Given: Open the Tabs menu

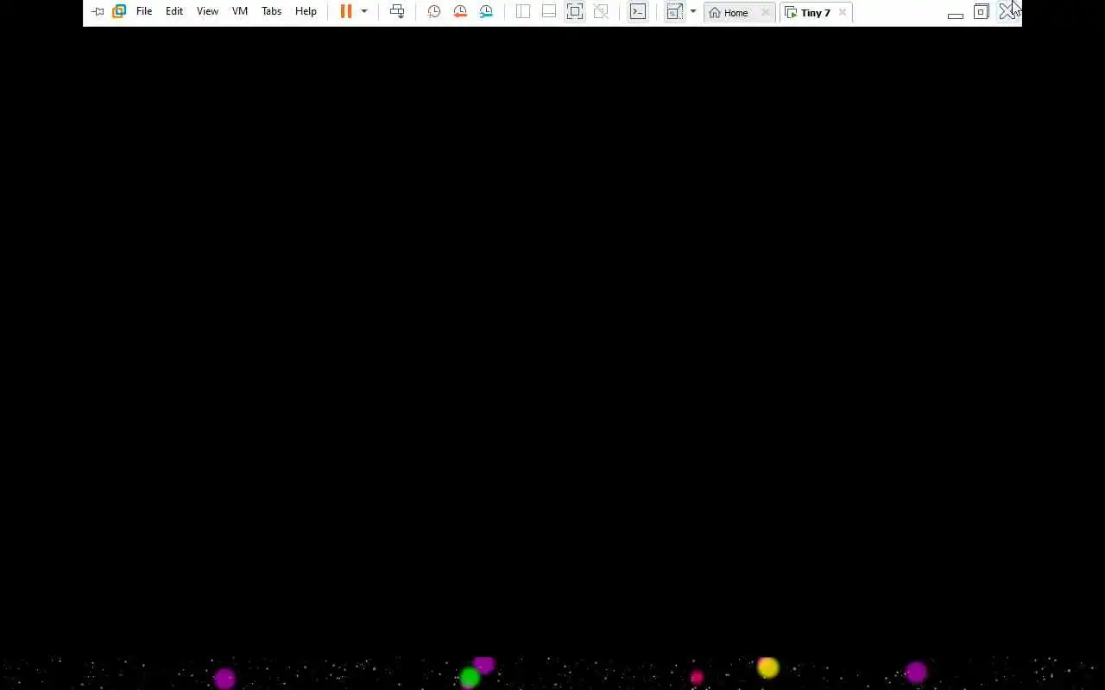Looking at the screenshot, I should click(271, 11).
